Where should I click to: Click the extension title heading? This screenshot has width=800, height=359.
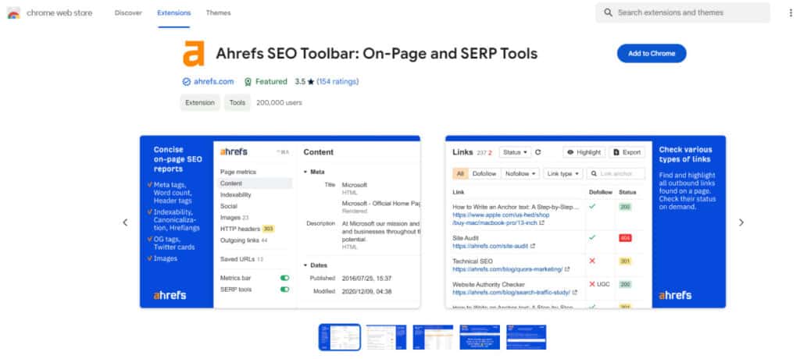pyautogui.click(x=377, y=54)
